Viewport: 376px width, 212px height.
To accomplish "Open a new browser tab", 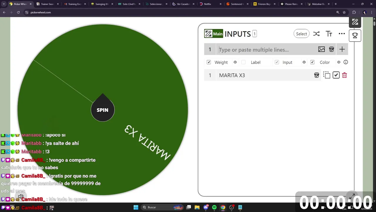I will [336, 4].
